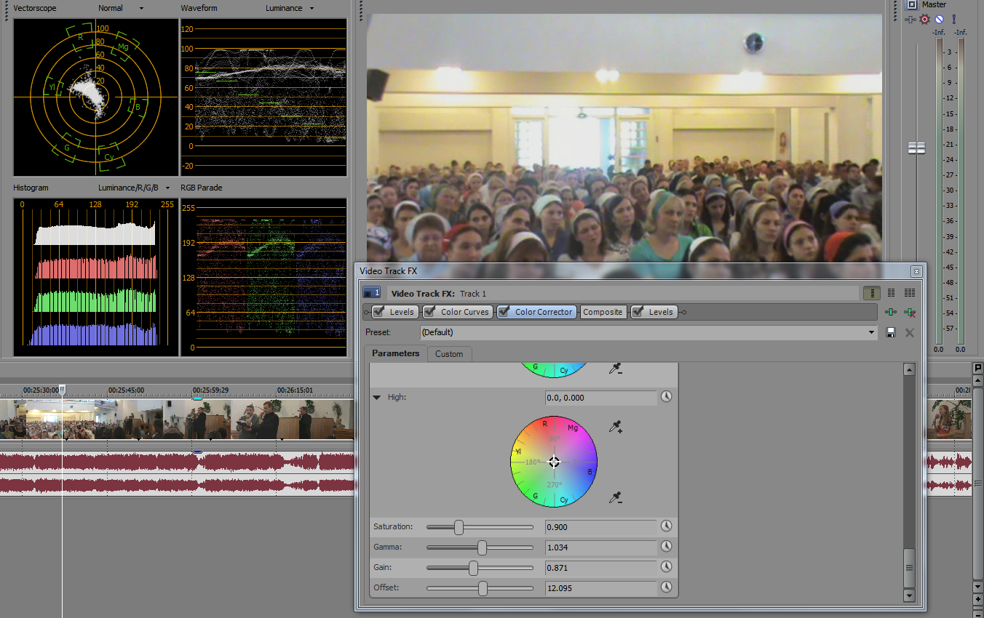Select the Composite item in chain
Image resolution: width=984 pixels, height=618 pixels.
(603, 312)
